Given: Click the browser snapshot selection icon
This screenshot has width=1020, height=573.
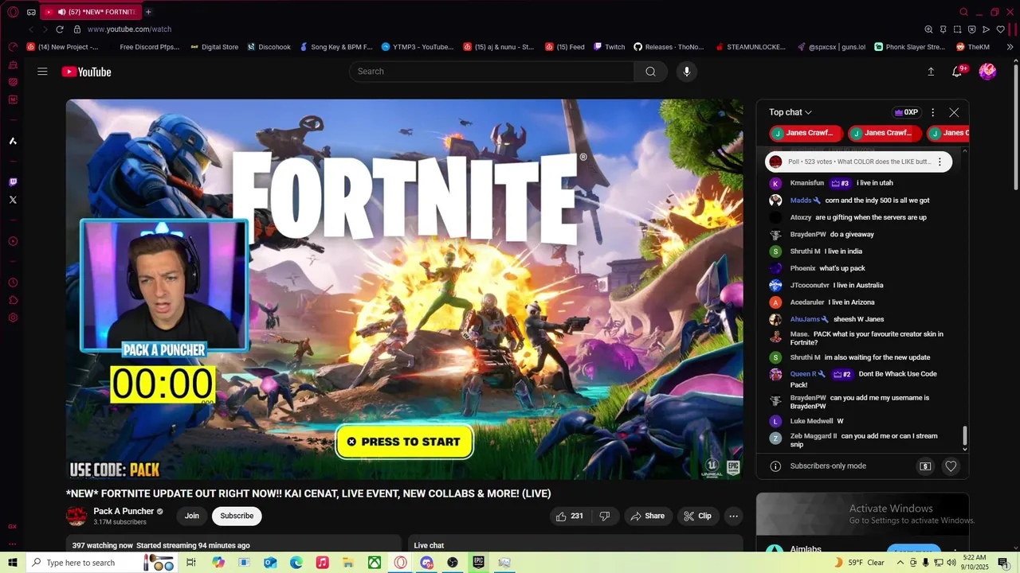Looking at the screenshot, I should click(957, 29).
